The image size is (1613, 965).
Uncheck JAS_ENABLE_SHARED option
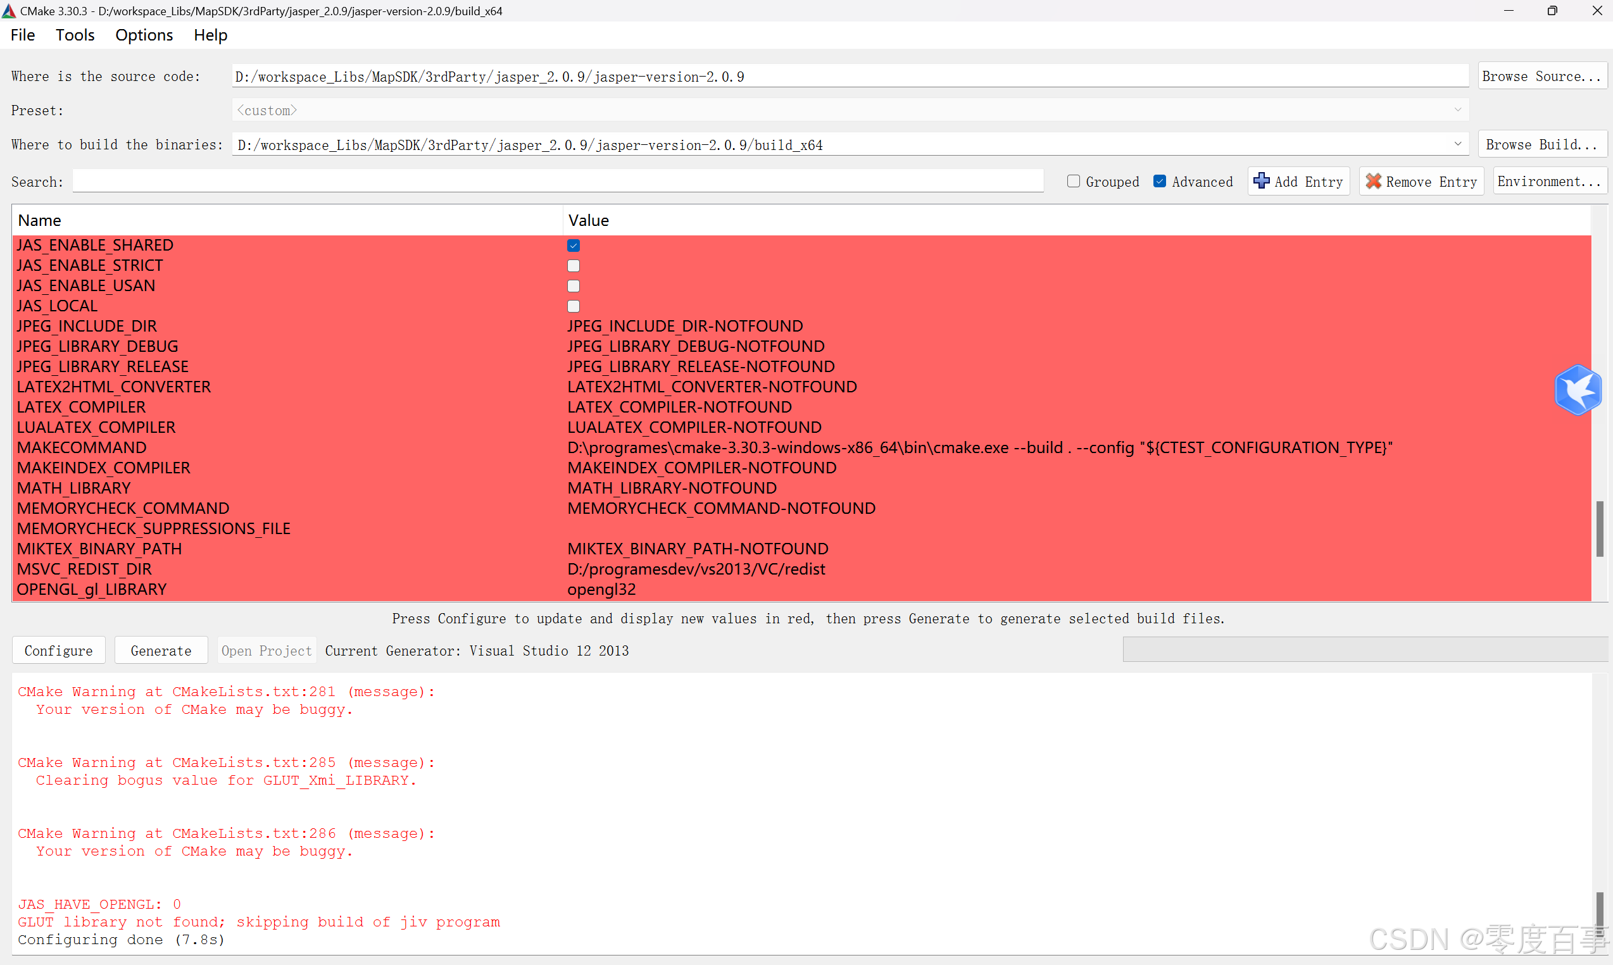click(573, 245)
